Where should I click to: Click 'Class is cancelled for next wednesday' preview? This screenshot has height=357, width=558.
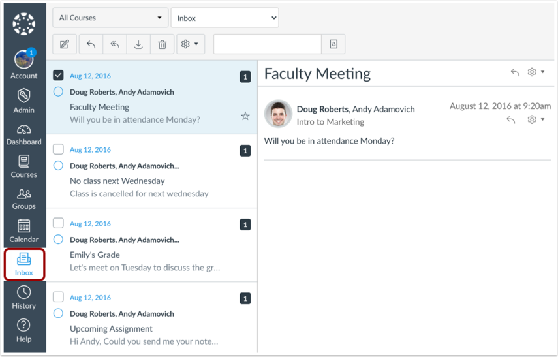(139, 194)
